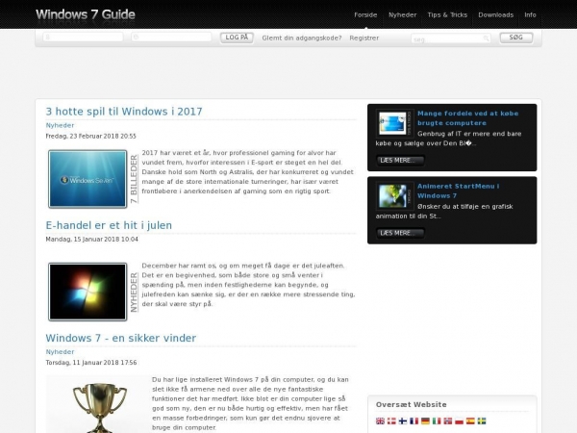Focus the søg search field
The width and height of the screenshot is (577, 433).
(450, 38)
